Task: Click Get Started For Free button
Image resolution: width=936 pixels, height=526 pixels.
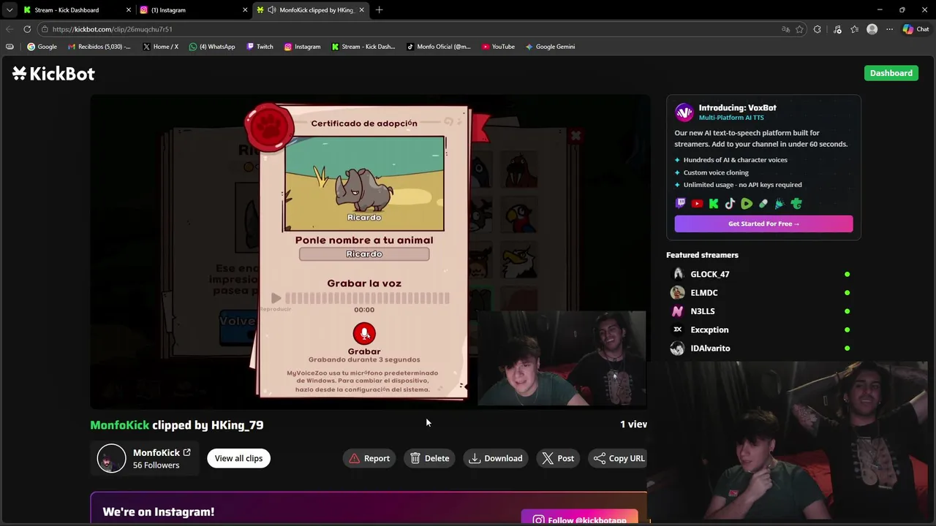Action: tap(763, 224)
